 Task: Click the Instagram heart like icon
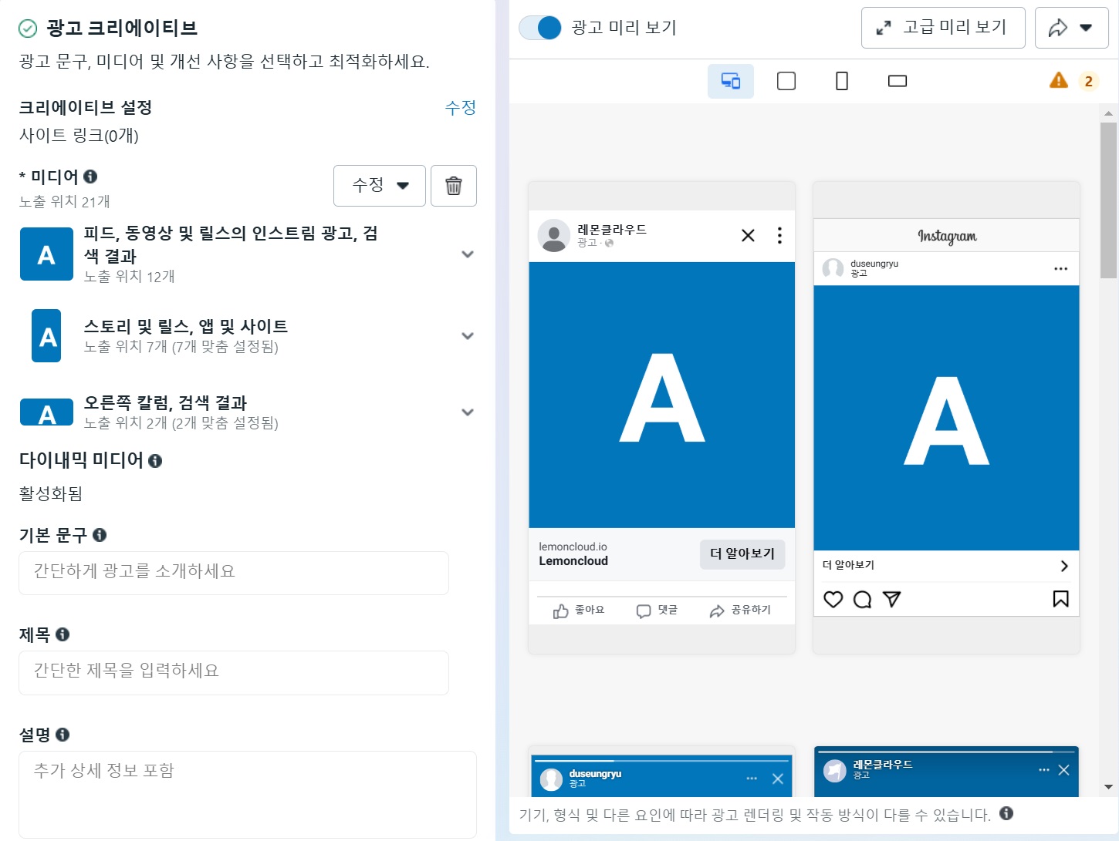click(833, 599)
